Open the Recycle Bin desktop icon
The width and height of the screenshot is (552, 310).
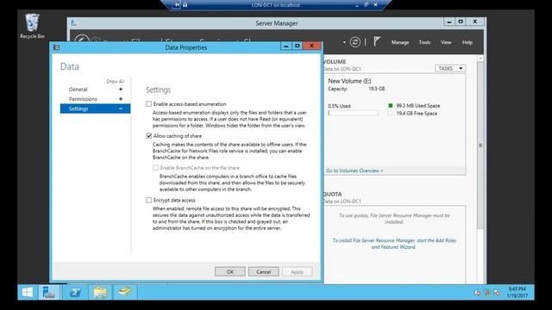tap(32, 27)
